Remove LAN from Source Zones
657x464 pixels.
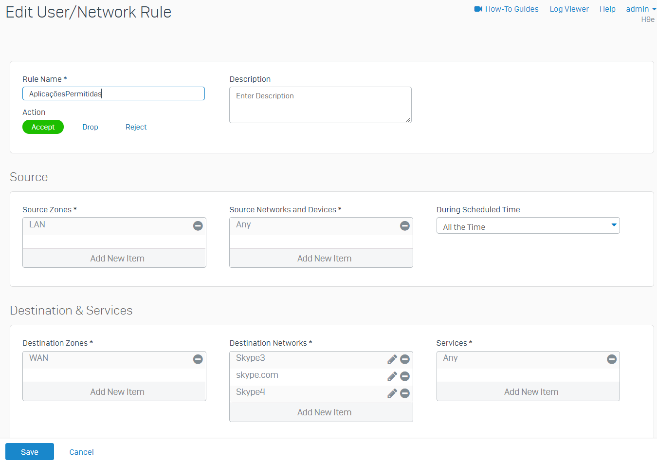pos(198,226)
